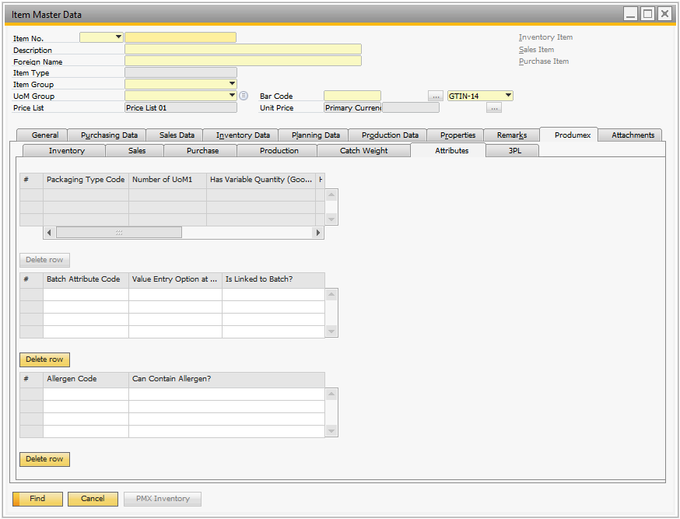Open the GTIN-14 barcode type dropdown
The height and width of the screenshot is (519, 680).
coord(508,96)
